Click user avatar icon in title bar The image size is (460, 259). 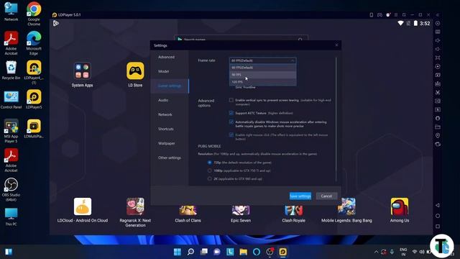click(388, 14)
